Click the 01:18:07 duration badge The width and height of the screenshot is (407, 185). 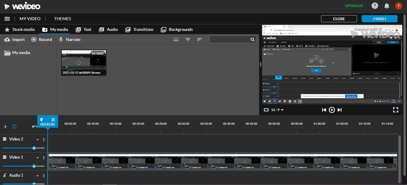98,53
